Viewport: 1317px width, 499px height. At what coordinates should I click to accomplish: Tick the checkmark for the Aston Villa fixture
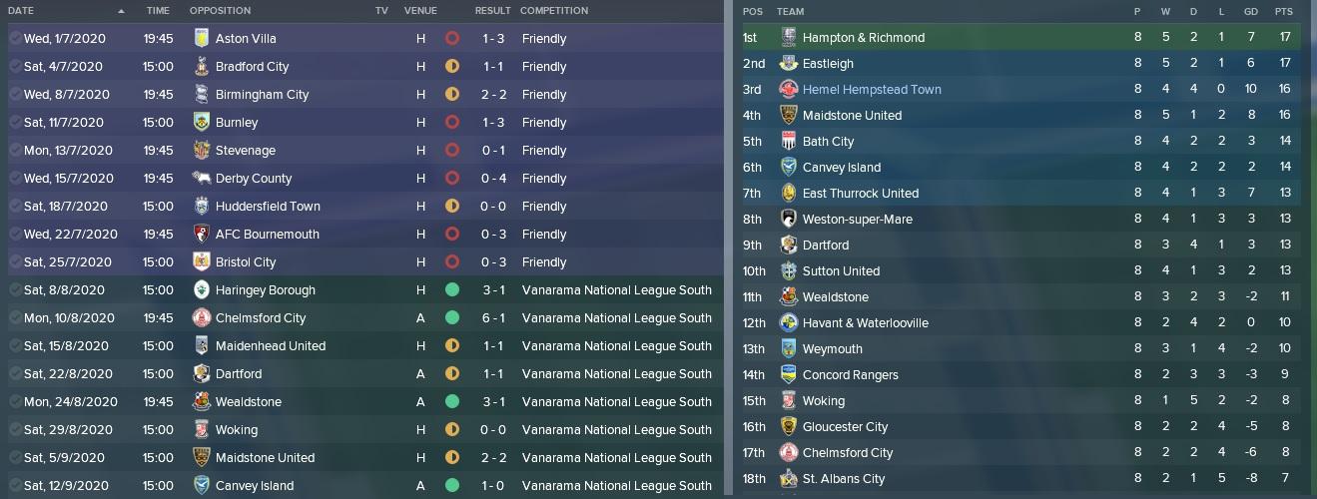tap(15, 38)
